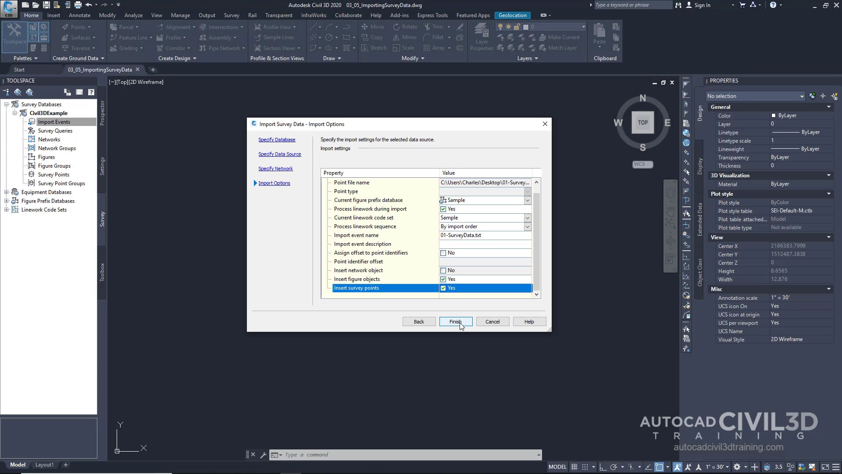Uncheck Process linework during import

pos(443,209)
